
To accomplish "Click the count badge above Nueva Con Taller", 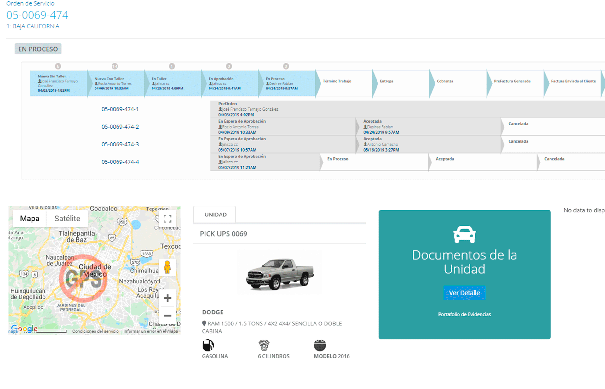I will tap(115, 66).
